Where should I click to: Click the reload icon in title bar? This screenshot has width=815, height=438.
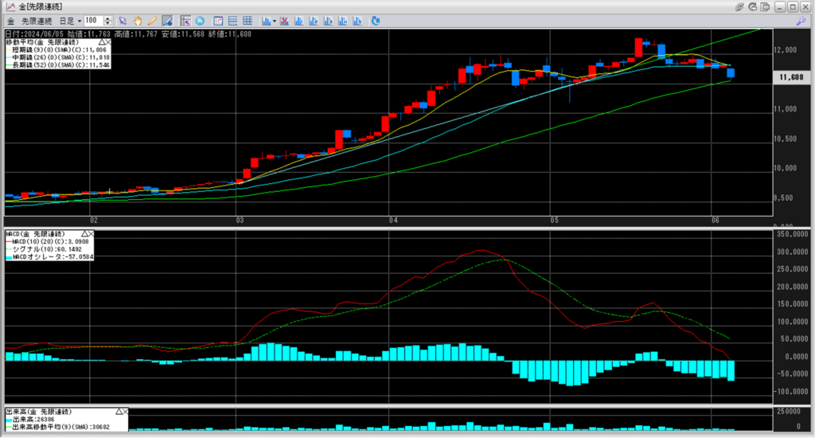point(755,6)
